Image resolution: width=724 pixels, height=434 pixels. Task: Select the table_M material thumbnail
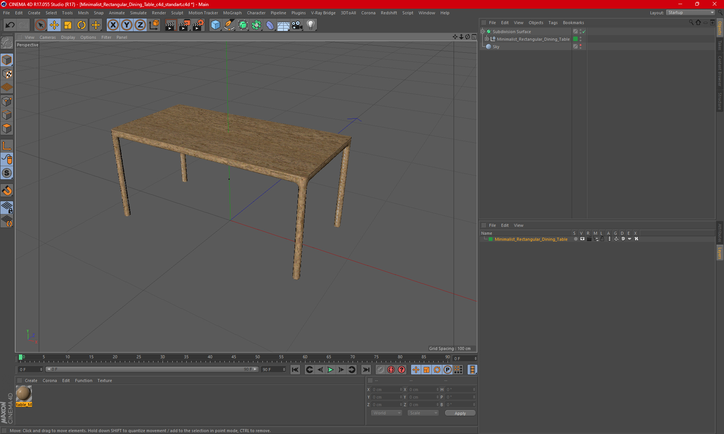click(24, 394)
